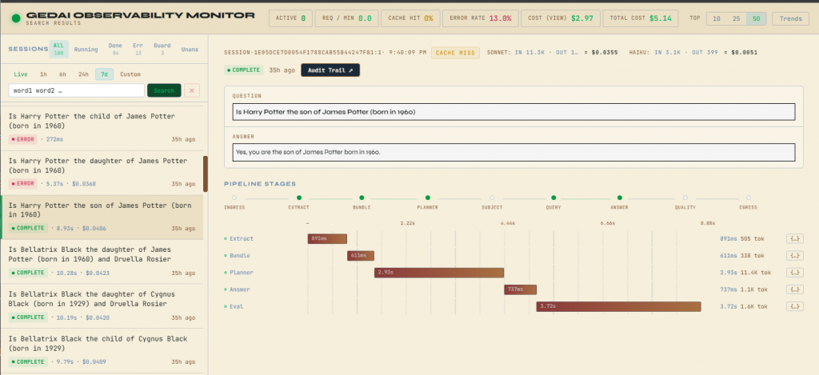This screenshot has width=819, height=375.
Task: Show top 25 sessions
Action: [736, 19]
